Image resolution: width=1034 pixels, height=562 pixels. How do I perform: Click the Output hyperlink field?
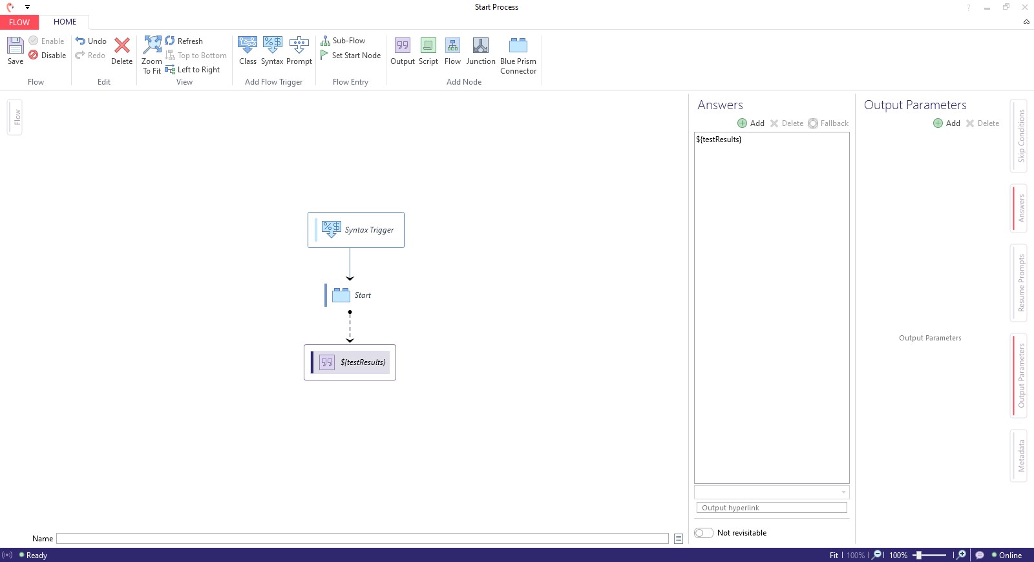pyautogui.click(x=772, y=508)
